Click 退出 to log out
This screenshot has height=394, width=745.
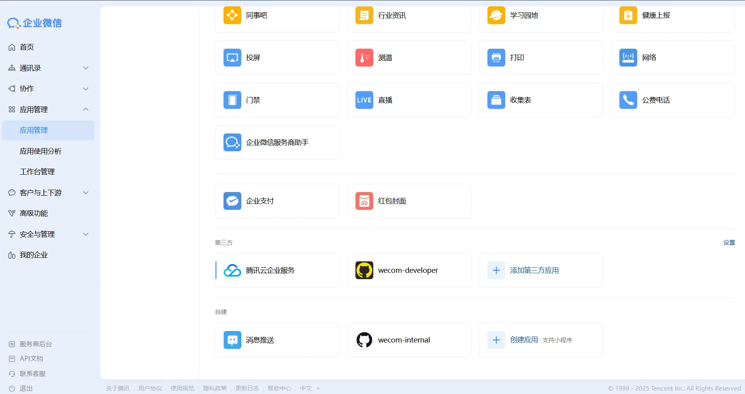tap(26, 388)
